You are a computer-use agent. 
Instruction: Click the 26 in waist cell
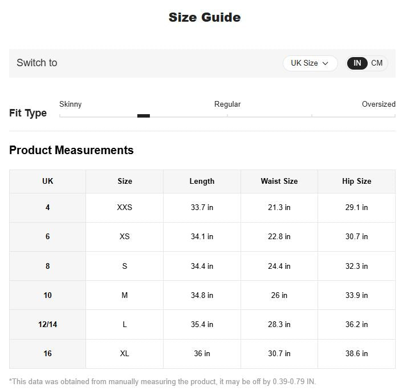click(x=279, y=296)
